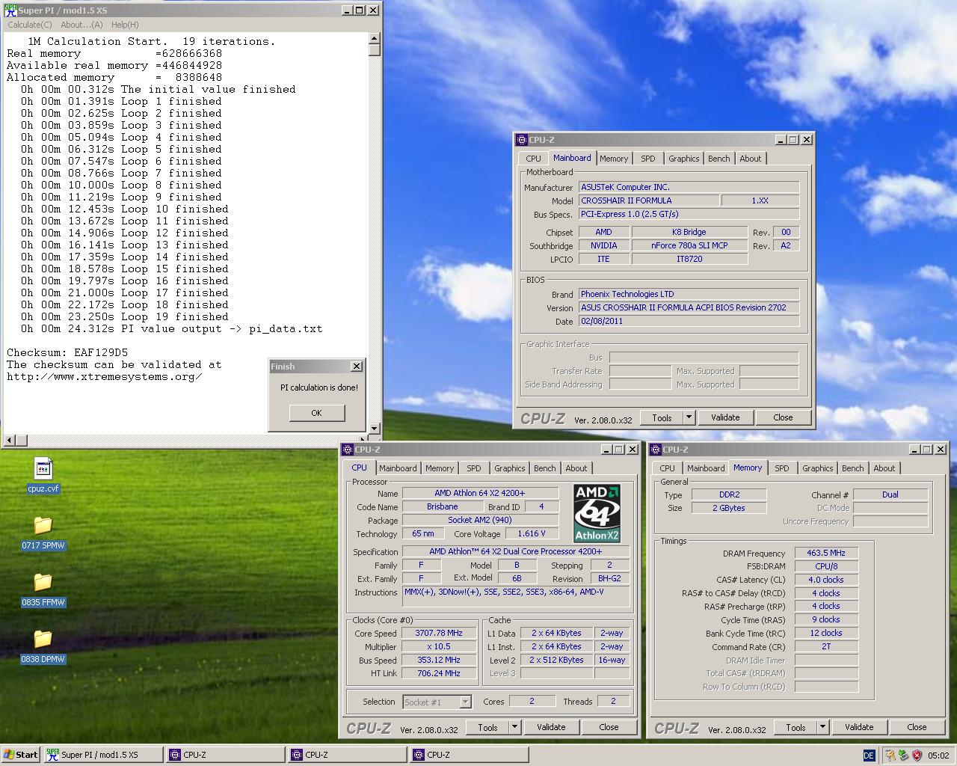Viewport: 957px width, 766px height.
Task: Expand Tools dropdown arrow in Mainboard CPU-Z window
Action: coord(689,417)
